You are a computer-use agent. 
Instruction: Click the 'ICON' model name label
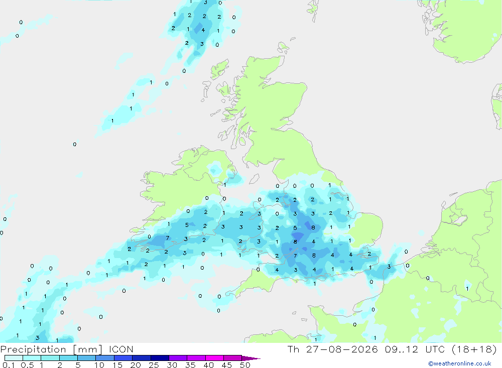(121, 349)
